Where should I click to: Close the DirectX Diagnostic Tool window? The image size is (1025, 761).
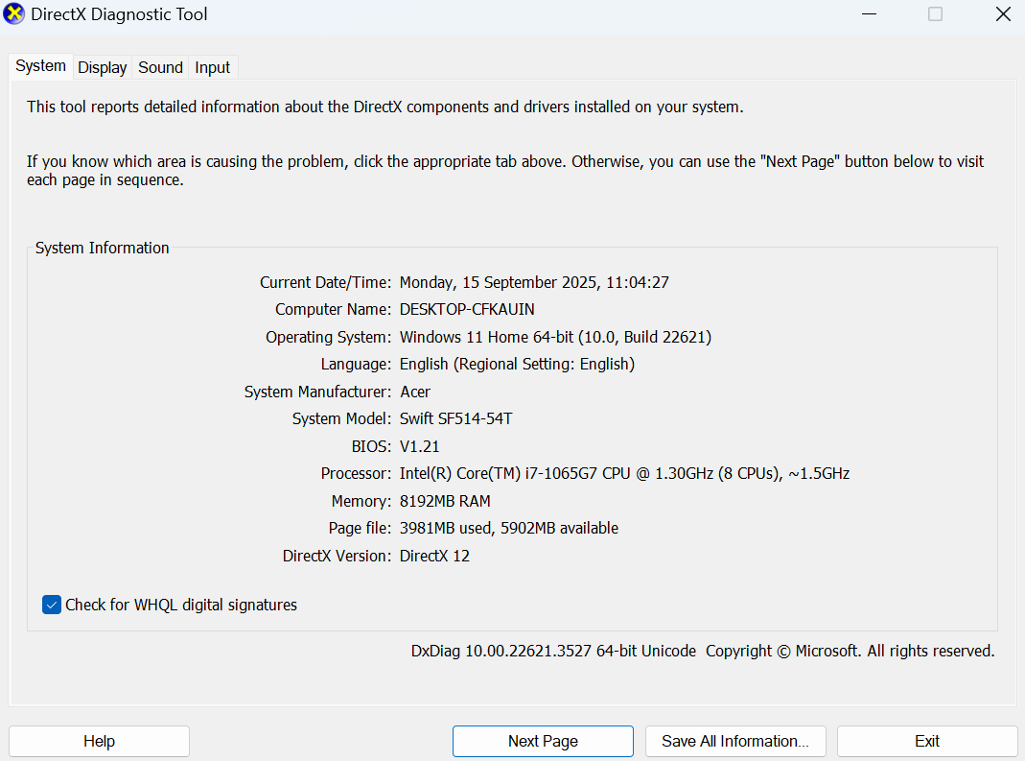1002,14
